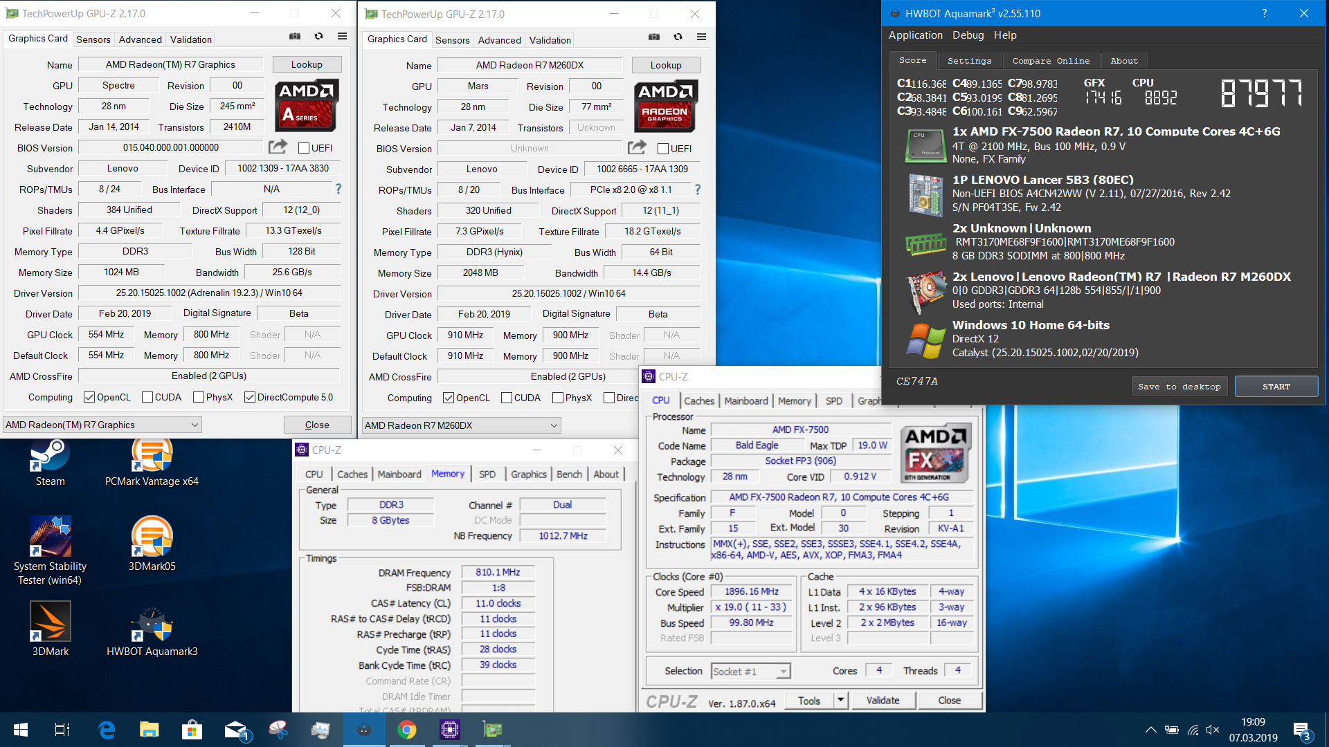The height and width of the screenshot is (747, 1329).
Task: Toggle DirectCompute 5.0 checkbox in left GPU-Z
Action: pyautogui.click(x=249, y=397)
